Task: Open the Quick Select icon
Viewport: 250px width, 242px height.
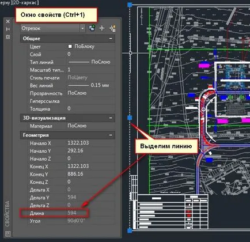Action: tap(112, 28)
